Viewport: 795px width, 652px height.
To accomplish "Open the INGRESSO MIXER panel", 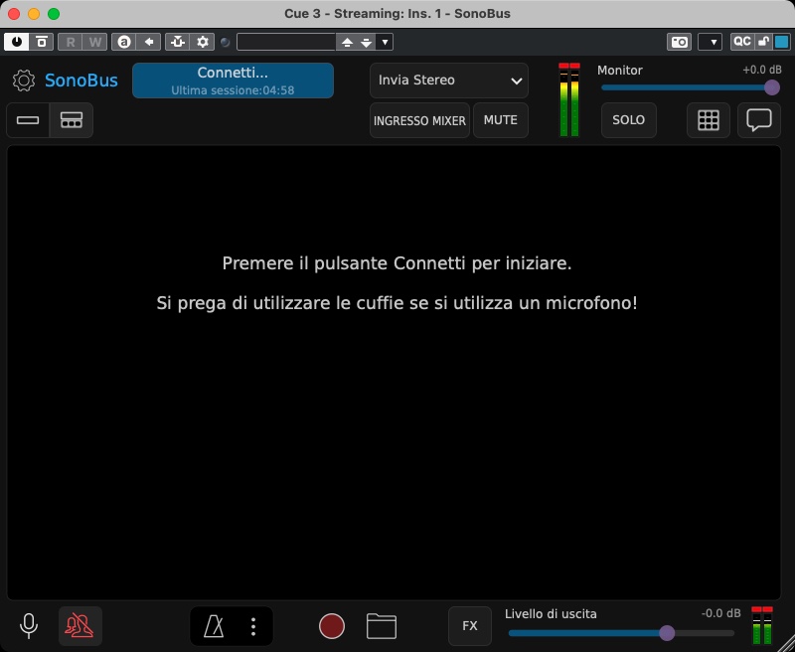I will coord(419,120).
